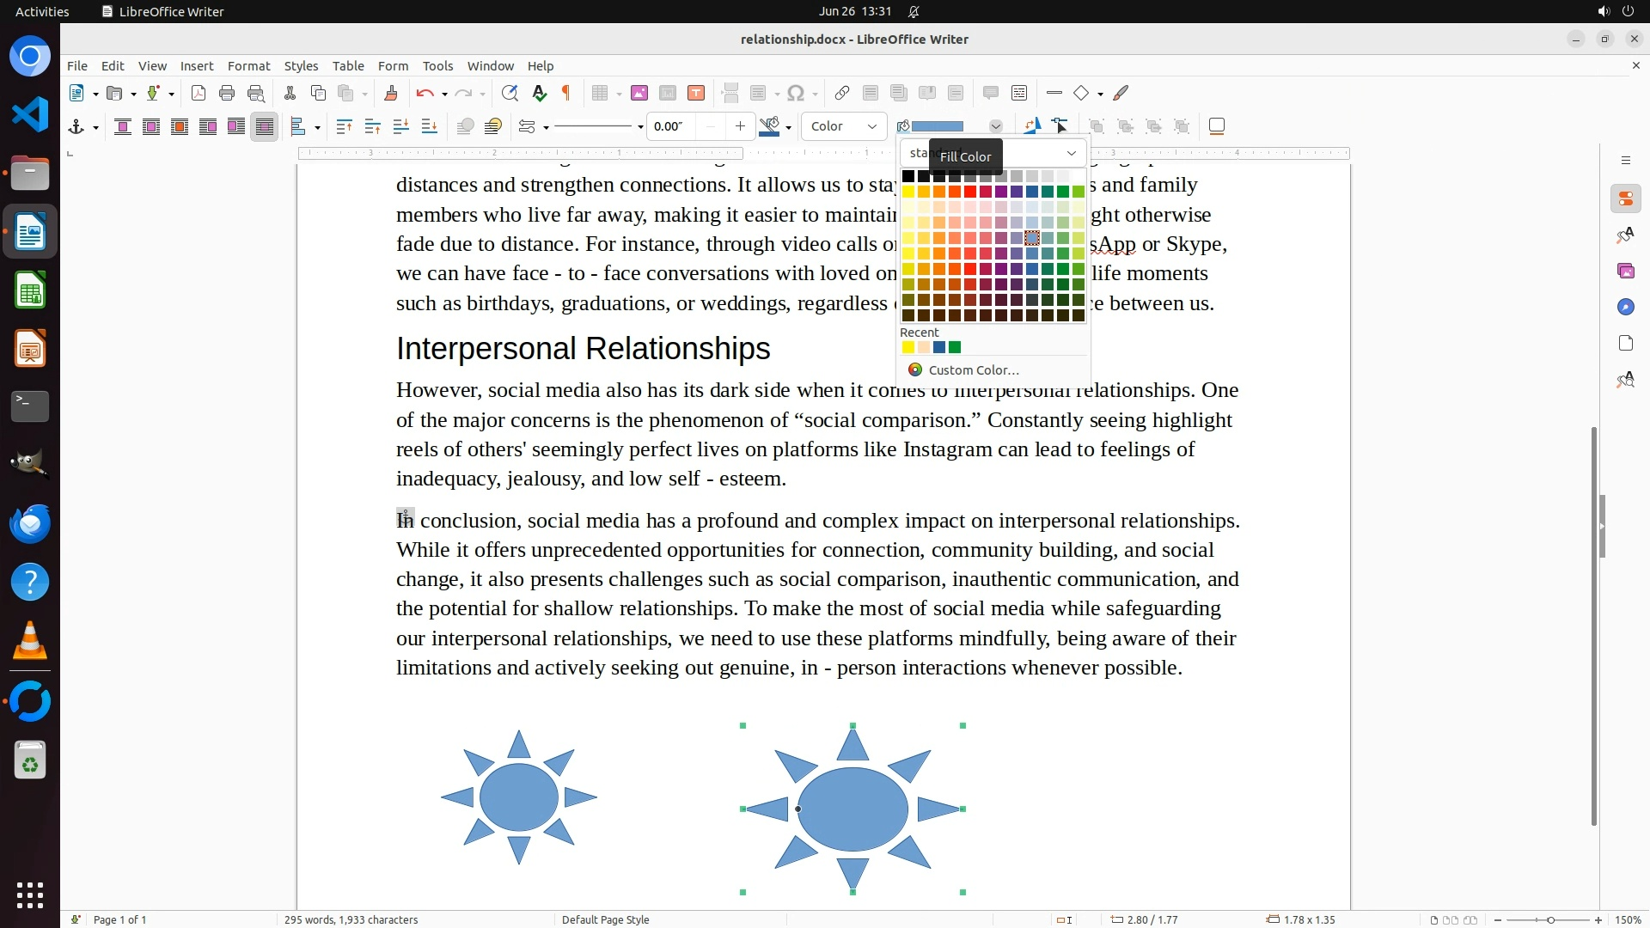This screenshot has height=928, width=1650.
Task: Toggle the Wrap Through option
Action: 265,127
